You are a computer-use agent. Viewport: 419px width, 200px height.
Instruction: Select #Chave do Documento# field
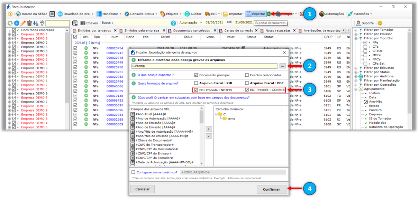coord(154,140)
